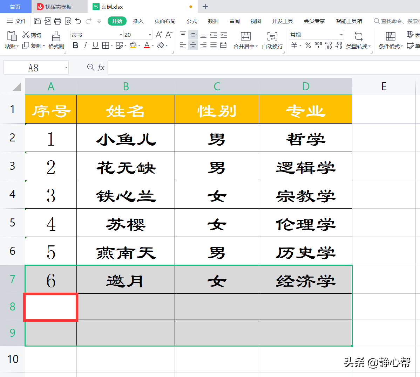420x377 pixels.
Task: Increase decimal places icon
Action: click(328, 46)
